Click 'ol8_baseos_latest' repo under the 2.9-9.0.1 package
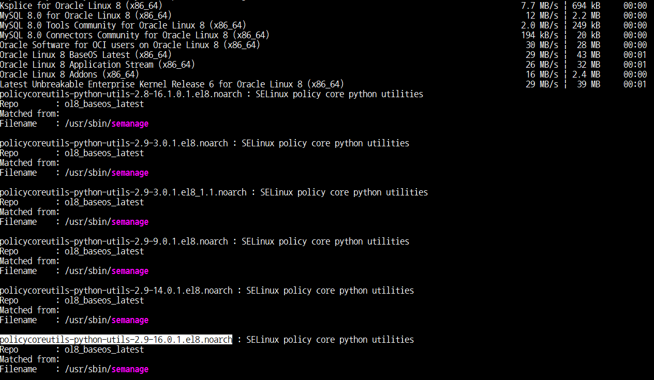Viewport: 654px width, 380px height. click(104, 251)
